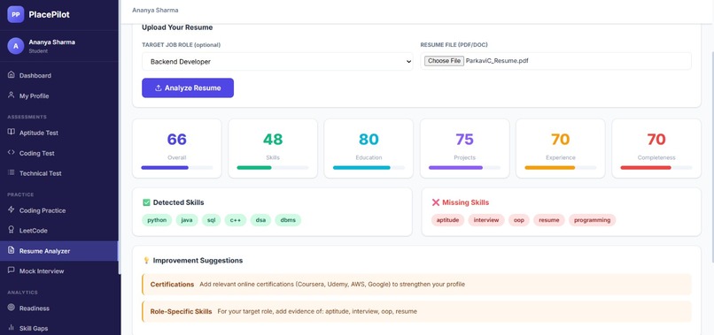Click the Projects score value 75

click(464, 139)
